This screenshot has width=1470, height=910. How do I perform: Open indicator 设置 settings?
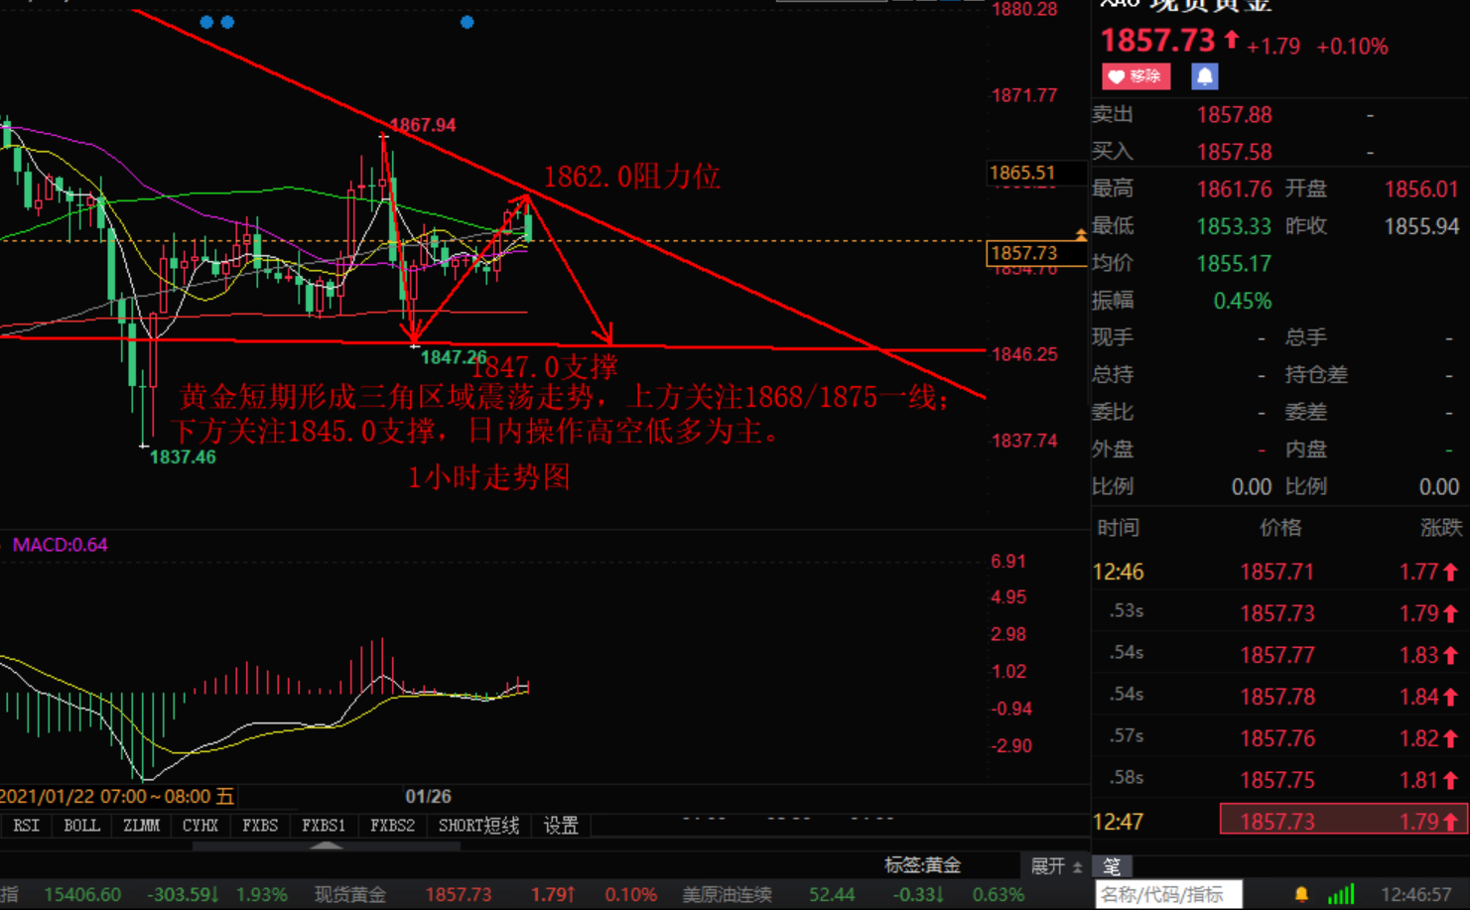tap(561, 826)
